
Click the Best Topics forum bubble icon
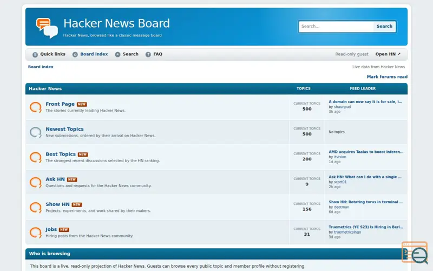pos(36,157)
